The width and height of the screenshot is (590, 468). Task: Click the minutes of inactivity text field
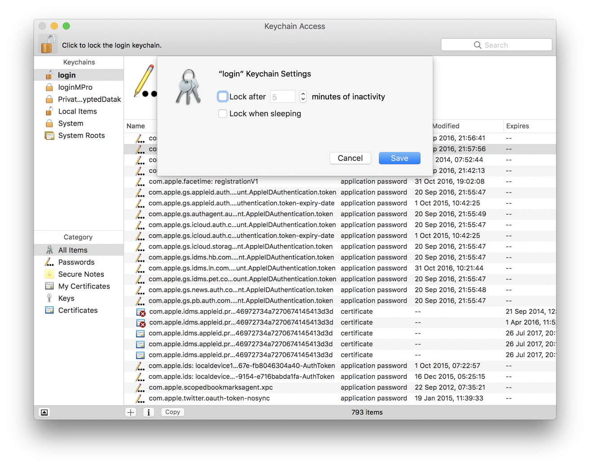tap(282, 97)
